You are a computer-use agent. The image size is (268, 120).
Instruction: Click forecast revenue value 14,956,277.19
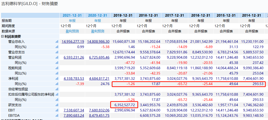[73, 42]
